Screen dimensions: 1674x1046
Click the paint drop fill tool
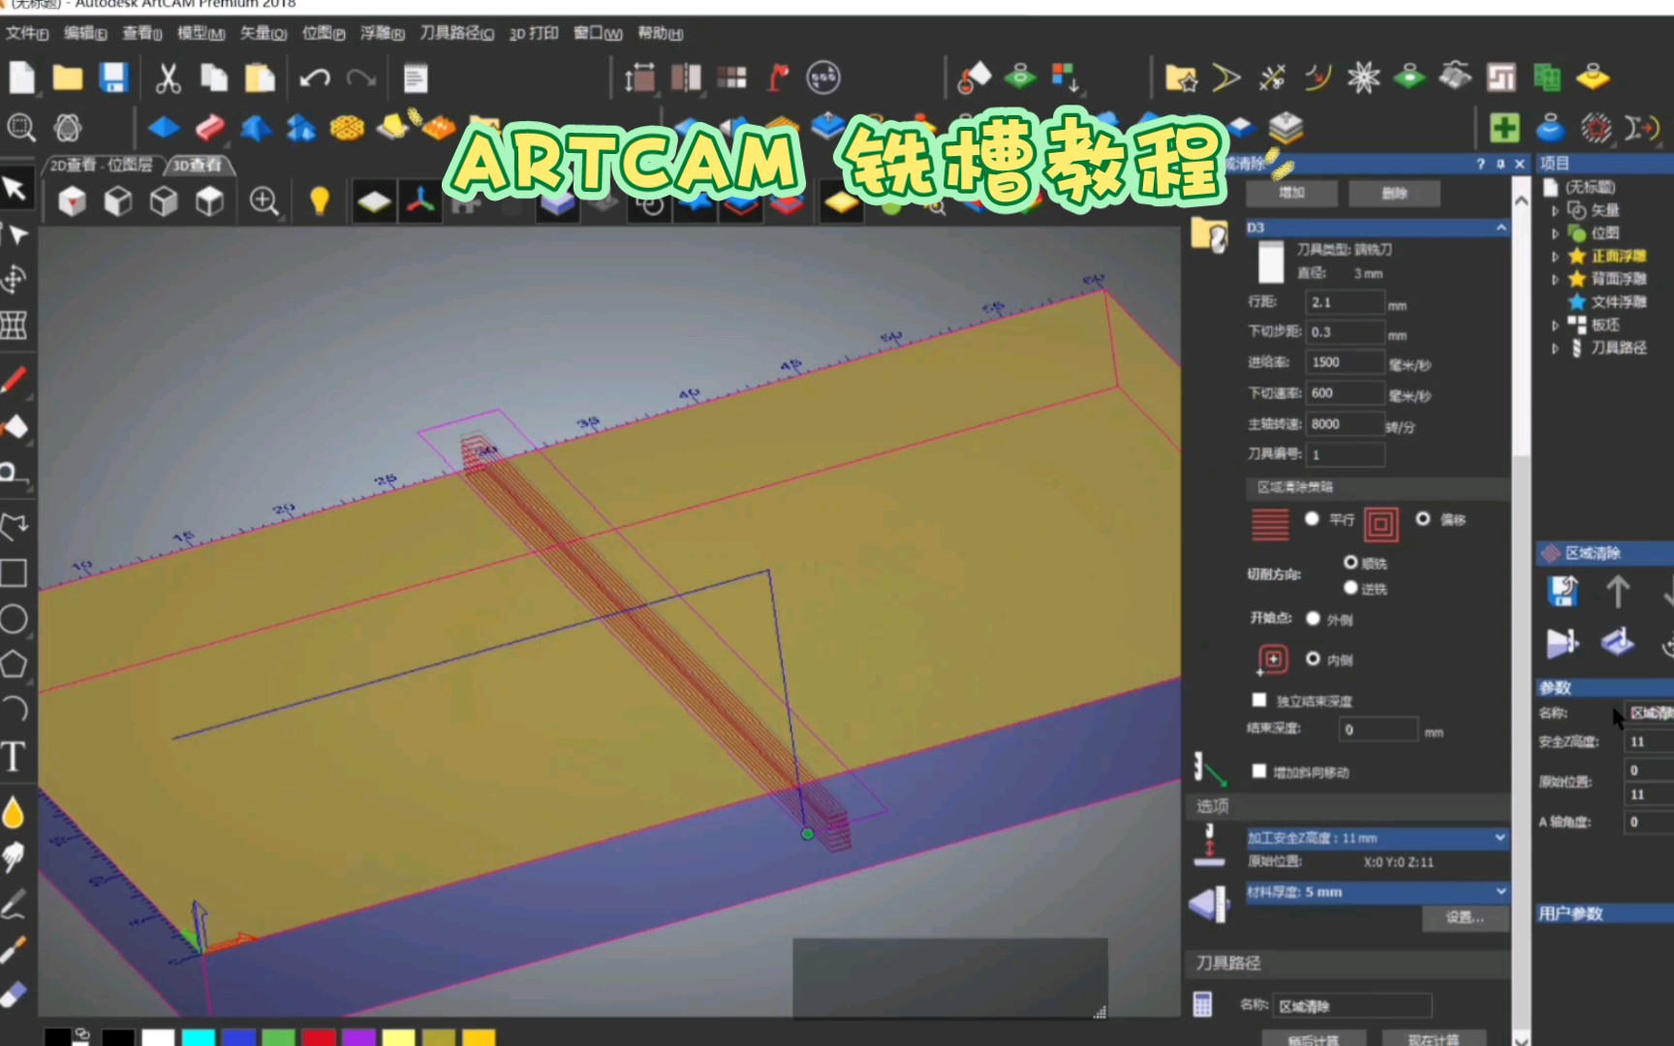click(13, 812)
